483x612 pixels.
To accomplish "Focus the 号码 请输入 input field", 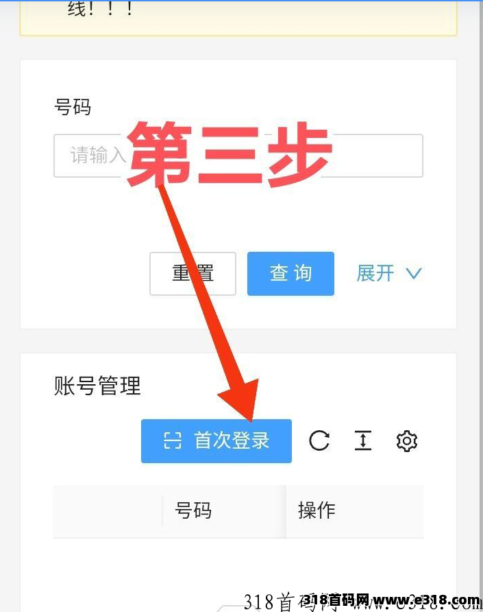I will tap(238, 156).
